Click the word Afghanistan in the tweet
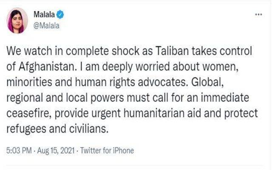 [x=48, y=67]
